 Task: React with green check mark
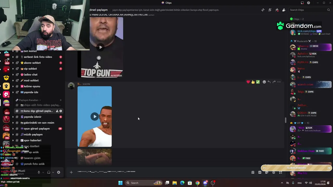tap(258, 82)
